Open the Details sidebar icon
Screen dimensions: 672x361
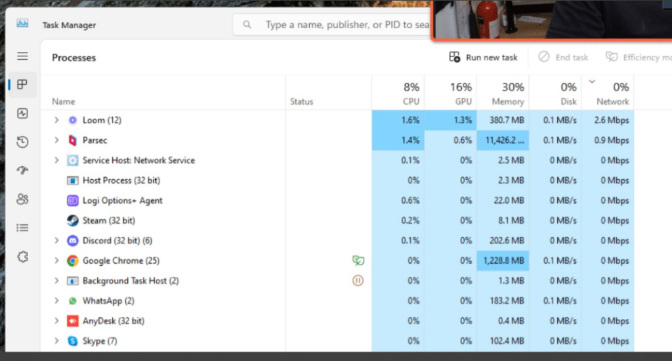click(22, 228)
